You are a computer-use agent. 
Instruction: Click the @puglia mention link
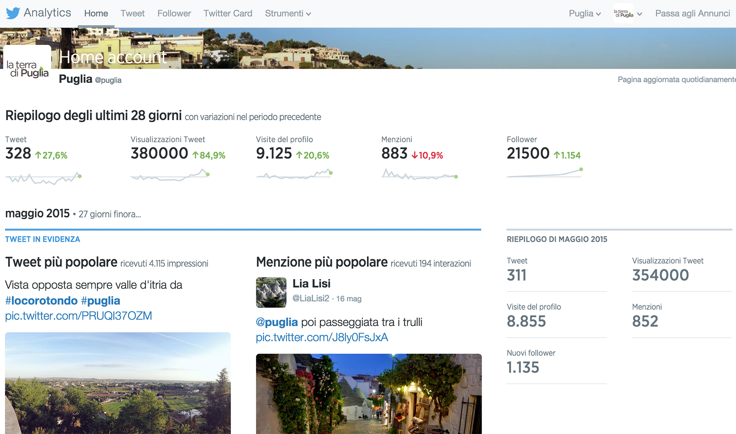(277, 322)
